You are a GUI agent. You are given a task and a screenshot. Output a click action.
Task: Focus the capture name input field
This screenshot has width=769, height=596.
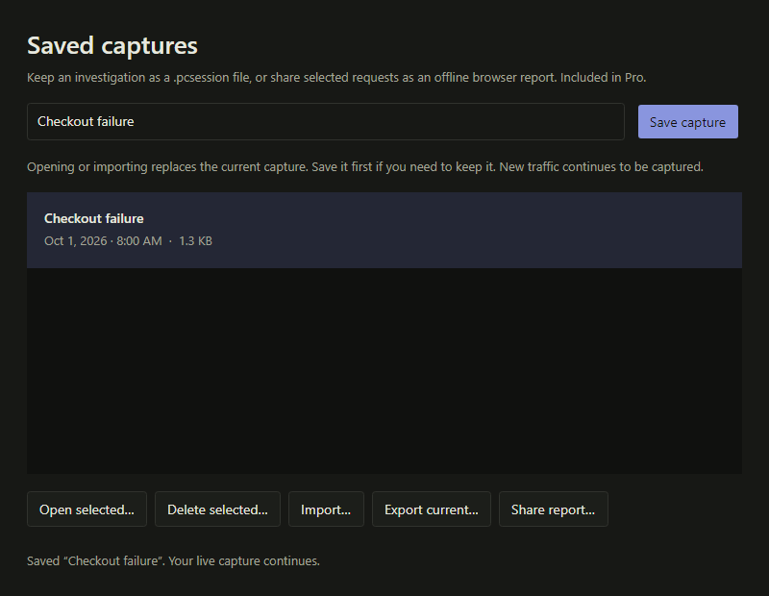(x=326, y=122)
